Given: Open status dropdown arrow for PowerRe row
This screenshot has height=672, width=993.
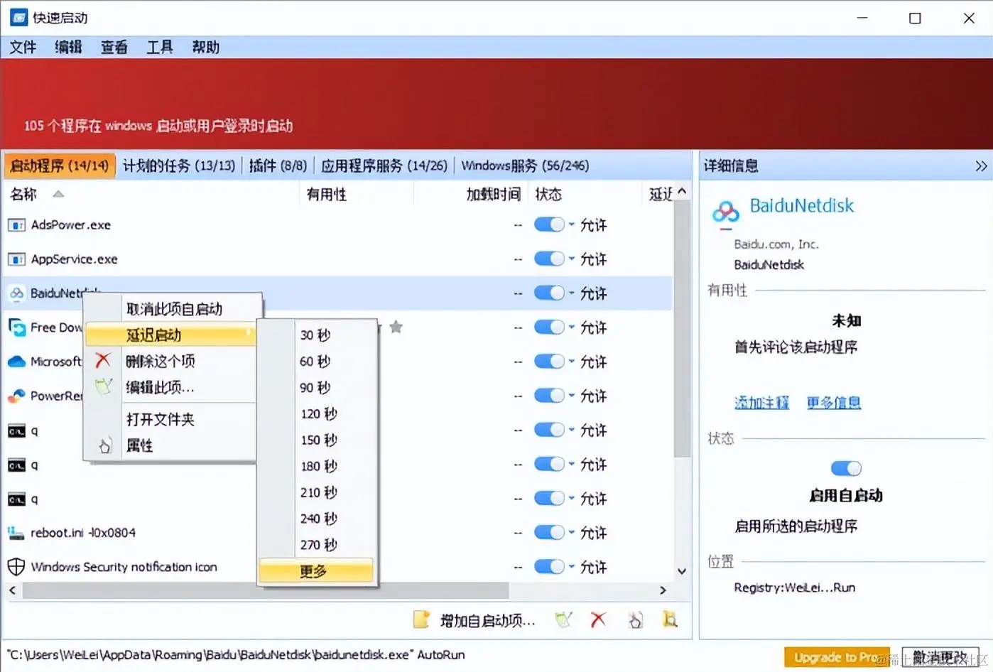Looking at the screenshot, I should point(571,396).
